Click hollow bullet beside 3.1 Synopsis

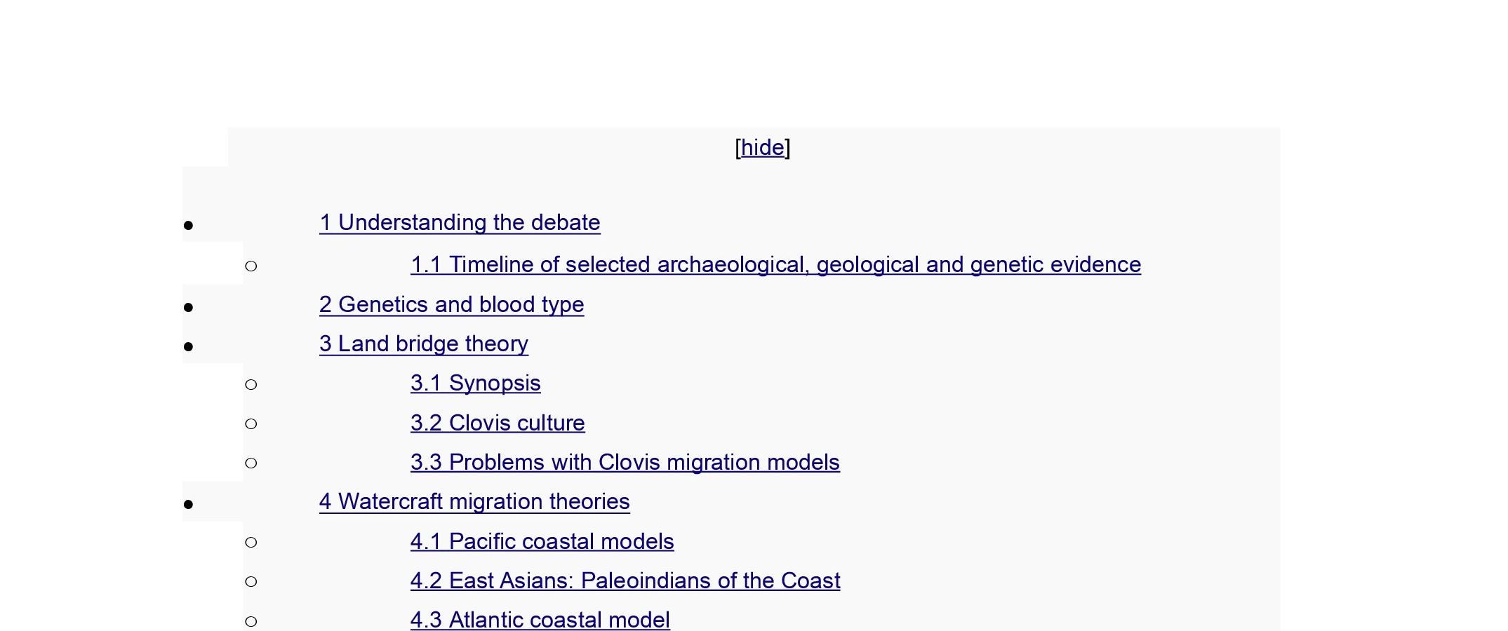tap(251, 385)
